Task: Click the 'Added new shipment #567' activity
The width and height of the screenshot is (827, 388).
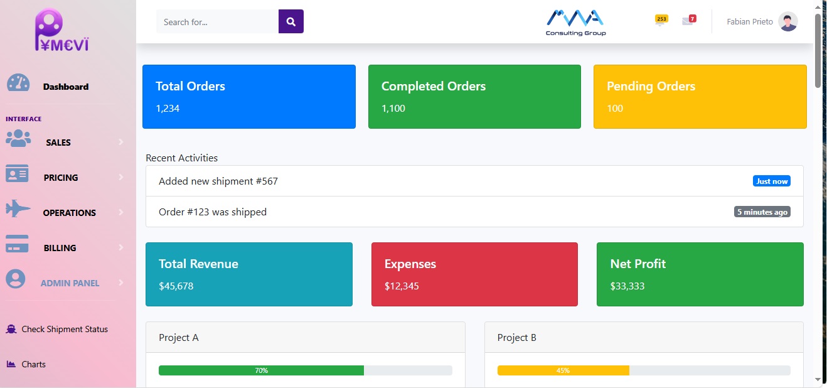Action: click(x=218, y=181)
